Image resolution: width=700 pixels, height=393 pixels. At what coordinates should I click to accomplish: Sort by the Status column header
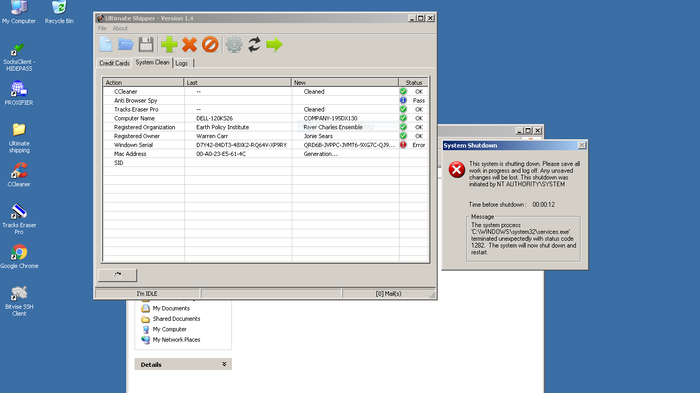414,83
